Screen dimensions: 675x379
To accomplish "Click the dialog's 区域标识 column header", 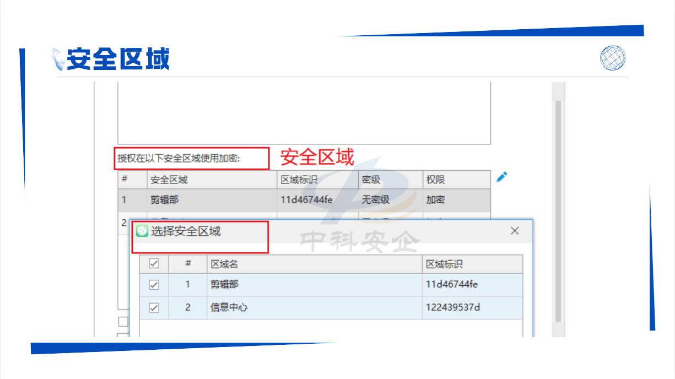I will coord(472,264).
